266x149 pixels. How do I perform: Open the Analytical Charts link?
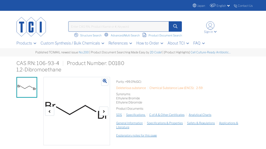click(200, 115)
